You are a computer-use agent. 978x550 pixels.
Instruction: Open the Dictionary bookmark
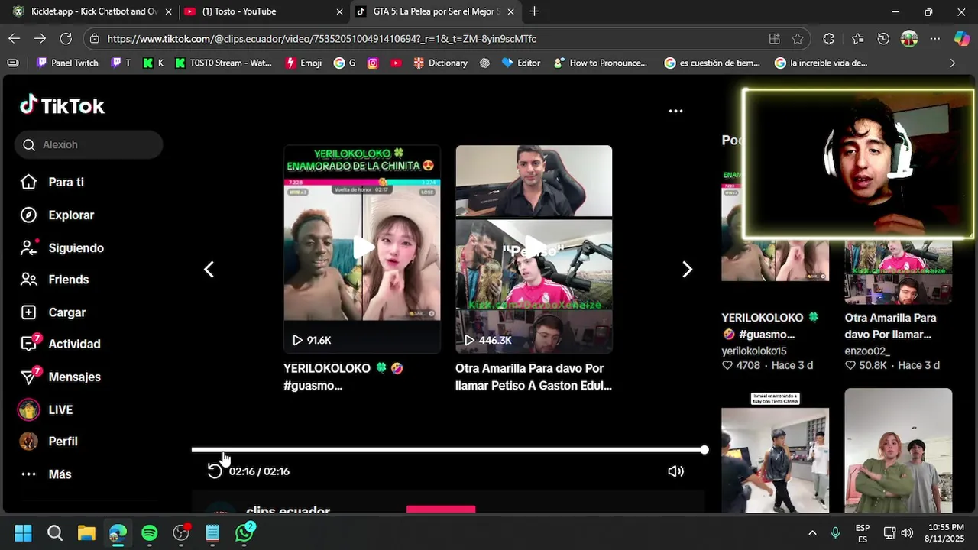pos(440,63)
